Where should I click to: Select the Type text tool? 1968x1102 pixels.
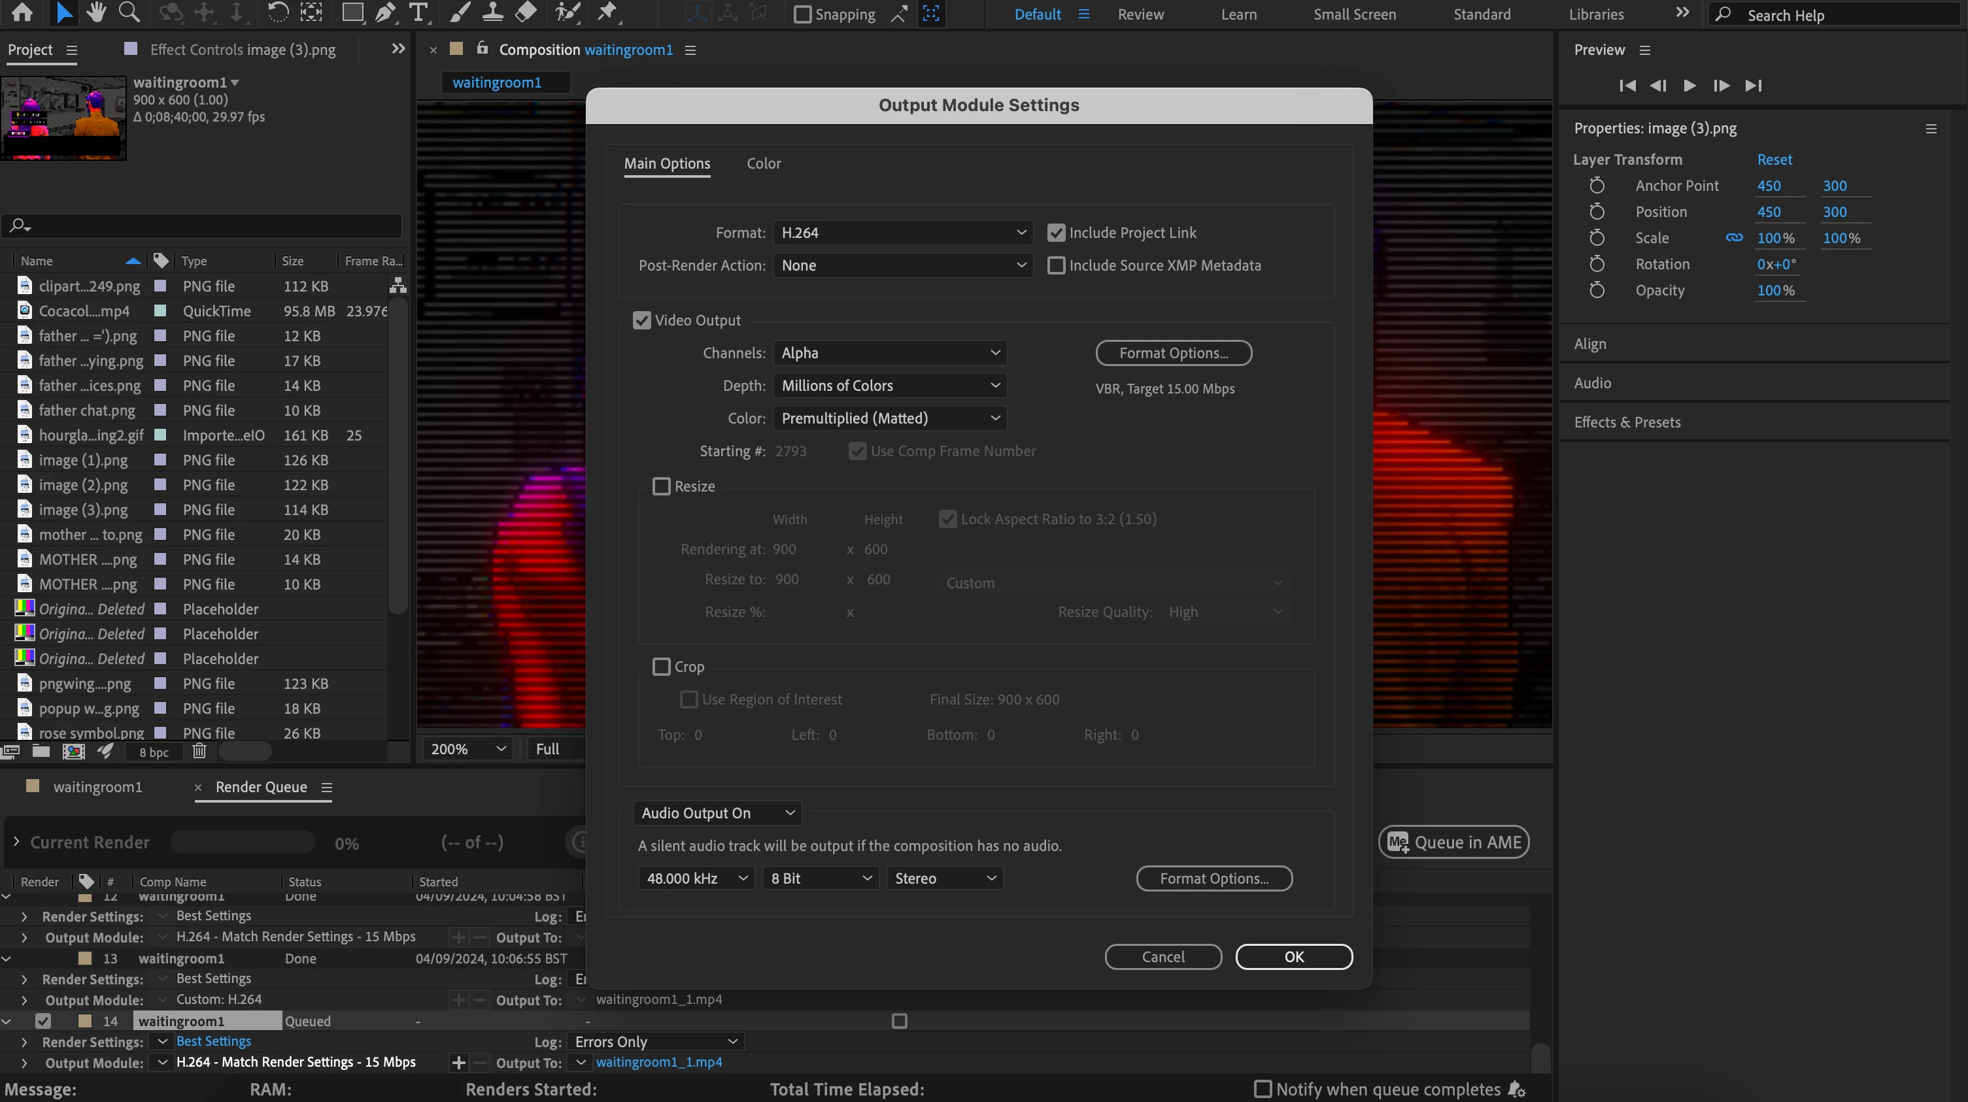418,12
